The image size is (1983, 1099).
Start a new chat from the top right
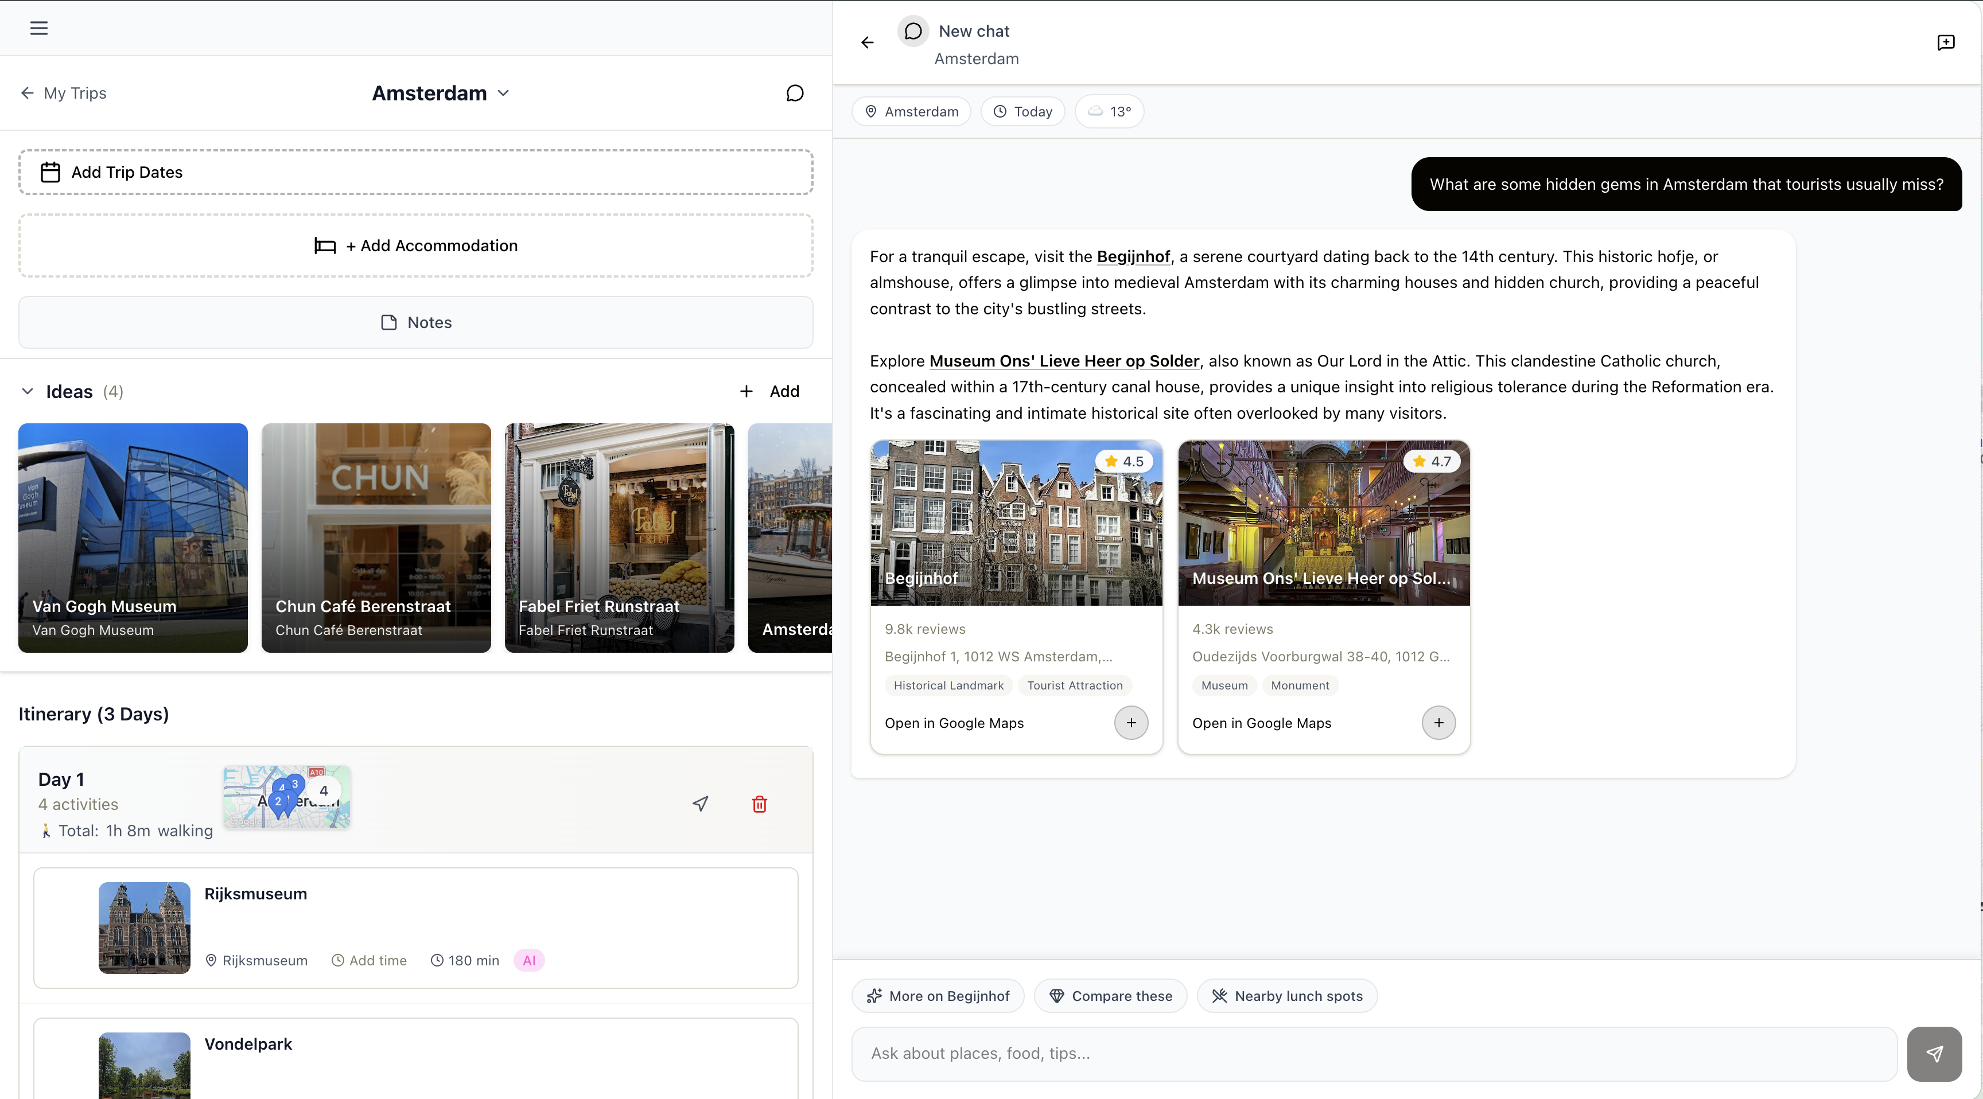pos(1946,42)
